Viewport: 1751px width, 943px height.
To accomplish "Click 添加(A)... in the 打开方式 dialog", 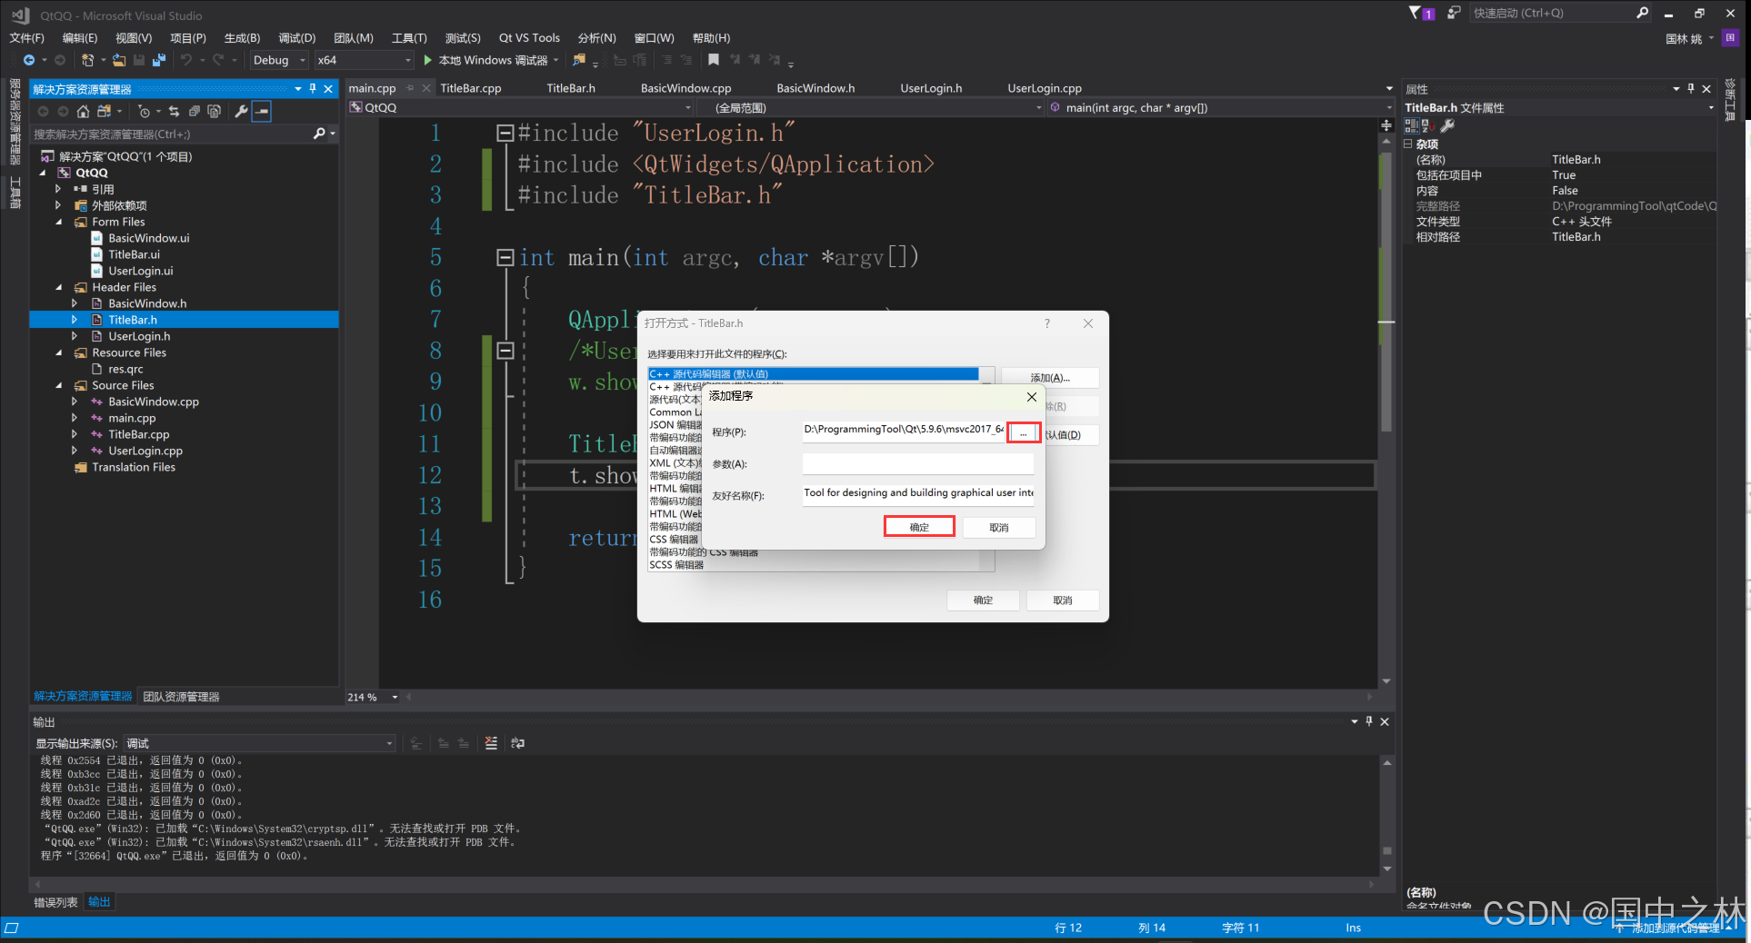I will pos(1050,378).
